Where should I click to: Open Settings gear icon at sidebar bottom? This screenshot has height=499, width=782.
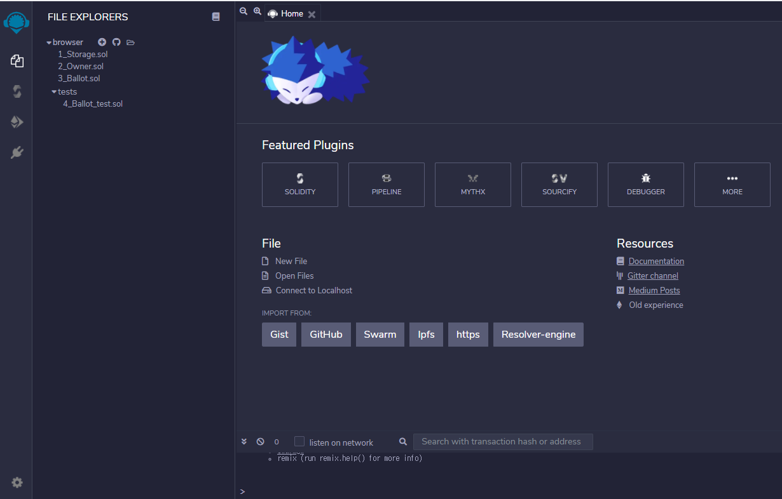point(17,482)
